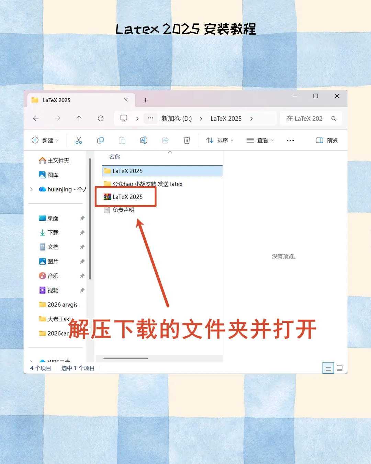The width and height of the screenshot is (371, 464).
Task: Maximize the File Explorer window
Action: pyautogui.click(x=316, y=96)
